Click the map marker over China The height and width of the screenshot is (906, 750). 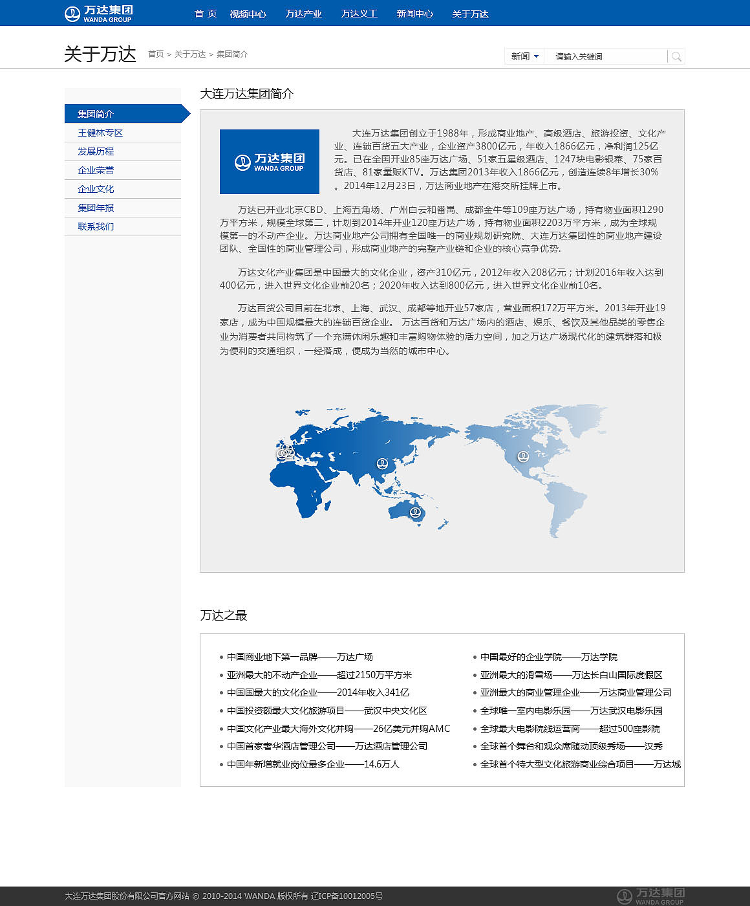tap(382, 463)
